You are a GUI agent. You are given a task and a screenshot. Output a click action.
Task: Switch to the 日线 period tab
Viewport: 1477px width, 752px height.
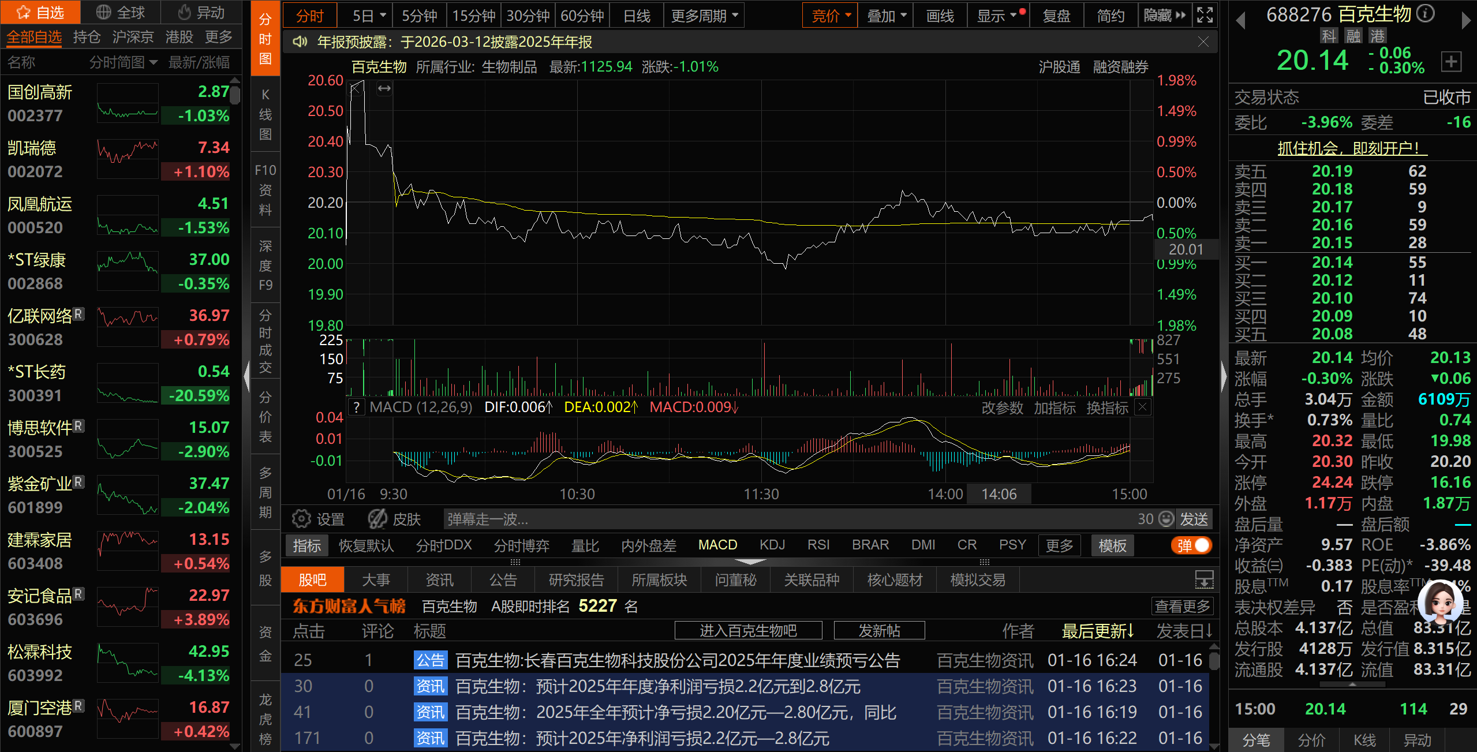pos(637,16)
